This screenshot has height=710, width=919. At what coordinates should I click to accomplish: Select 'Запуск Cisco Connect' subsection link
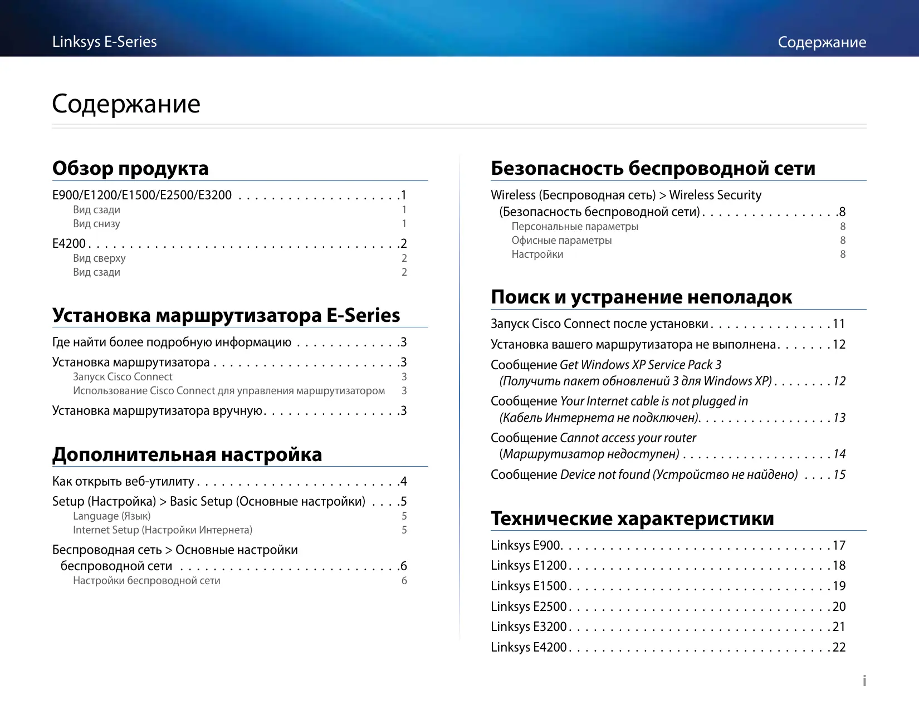(x=123, y=377)
